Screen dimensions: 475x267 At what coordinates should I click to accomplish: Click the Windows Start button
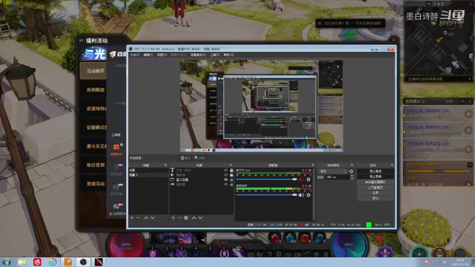[x=7, y=262]
